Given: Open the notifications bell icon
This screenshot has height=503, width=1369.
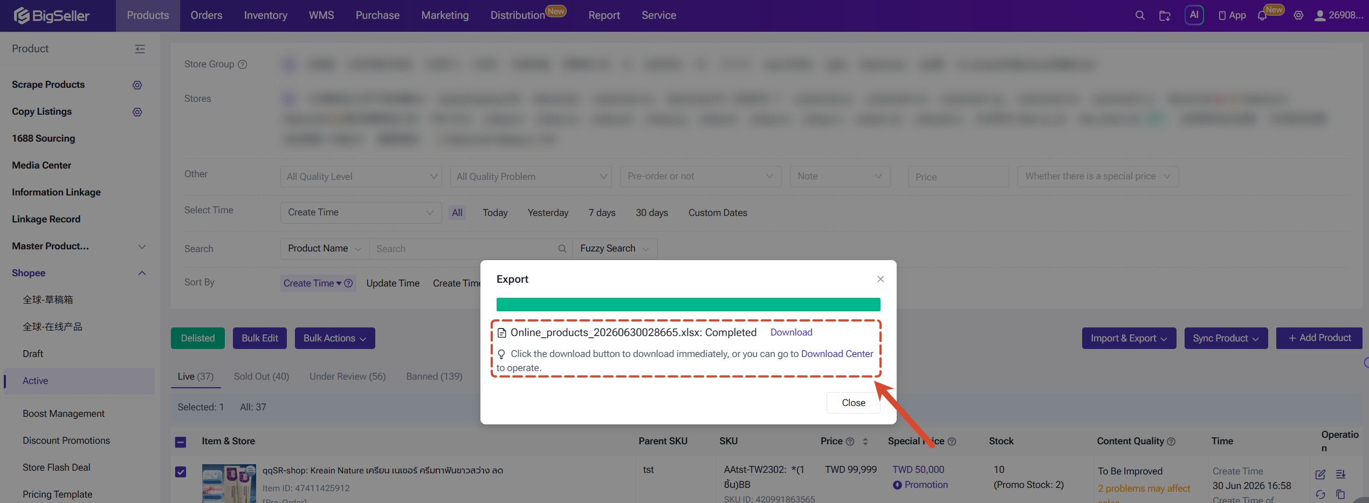Looking at the screenshot, I should point(1262,16).
